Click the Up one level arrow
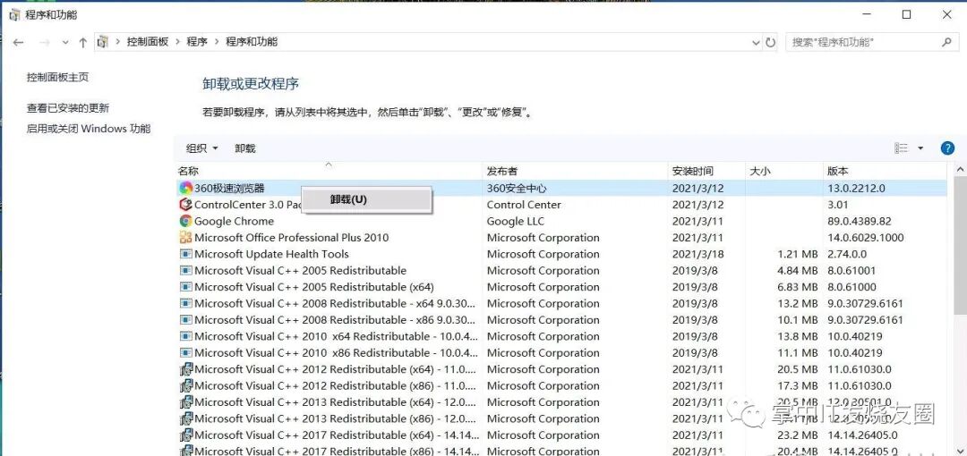Viewport: 967px width, 456px height. tap(82, 43)
